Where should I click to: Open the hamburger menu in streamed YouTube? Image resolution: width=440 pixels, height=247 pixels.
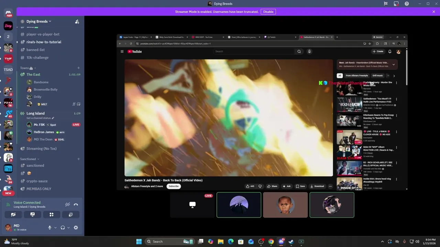[122, 51]
